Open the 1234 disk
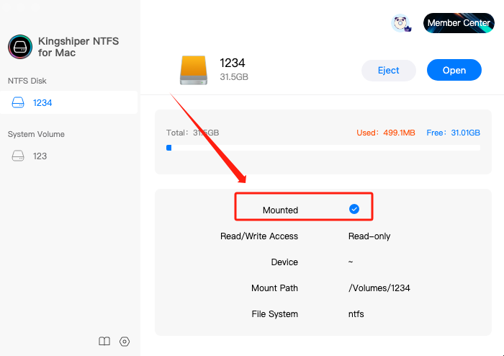This screenshot has width=504, height=356. tap(454, 70)
